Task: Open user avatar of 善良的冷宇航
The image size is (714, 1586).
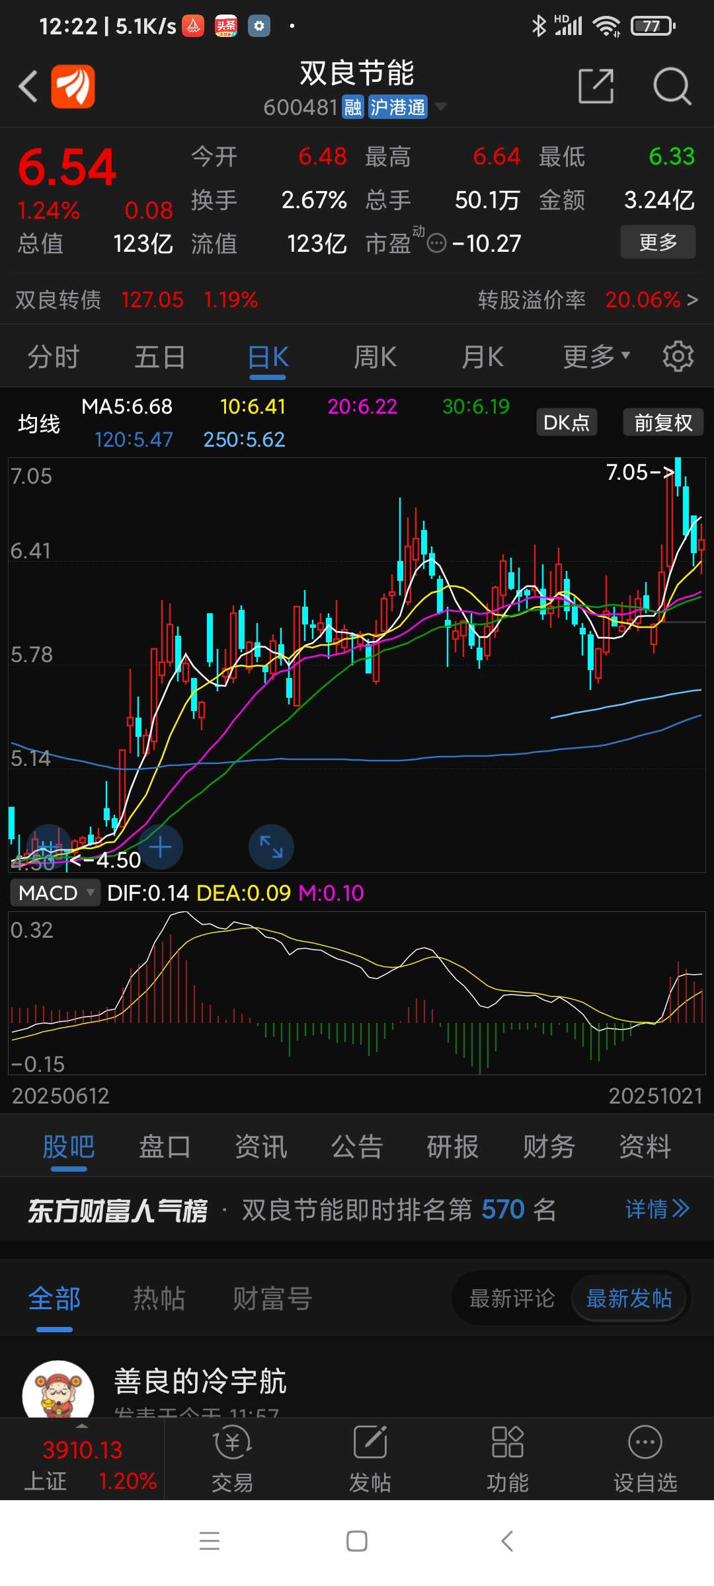Action: [x=58, y=1389]
